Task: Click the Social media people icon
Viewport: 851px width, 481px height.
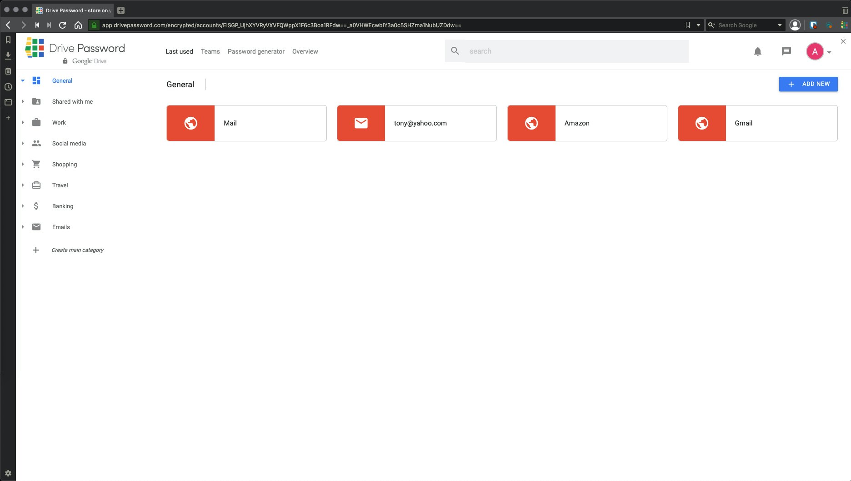Action: coord(36,143)
